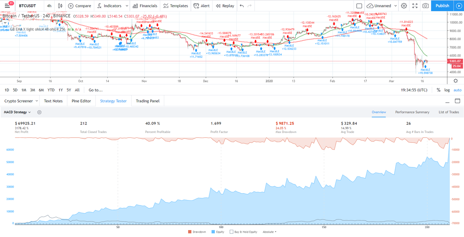Toggle percent scale on price axis

click(x=438, y=90)
